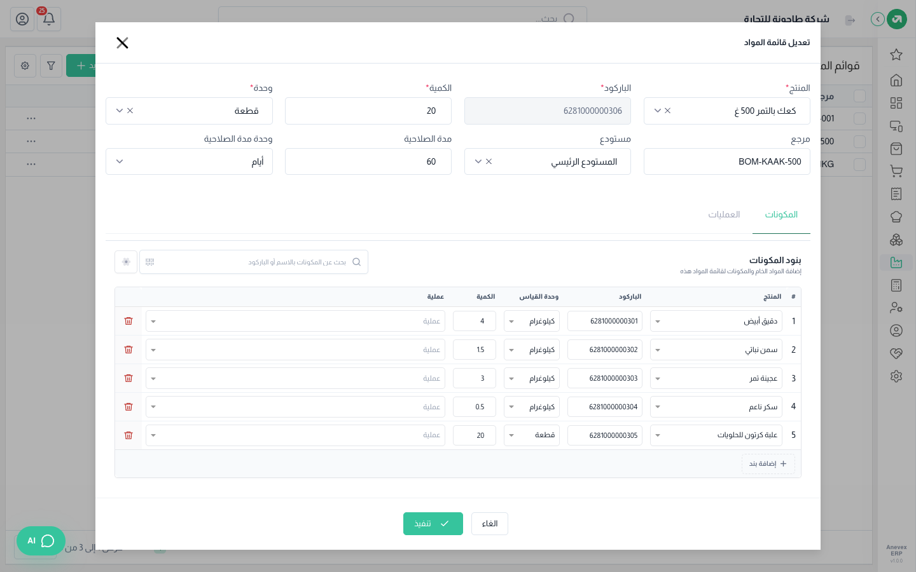
Task: Delete the علبة كرتون للحلويات component row
Action: click(128, 435)
